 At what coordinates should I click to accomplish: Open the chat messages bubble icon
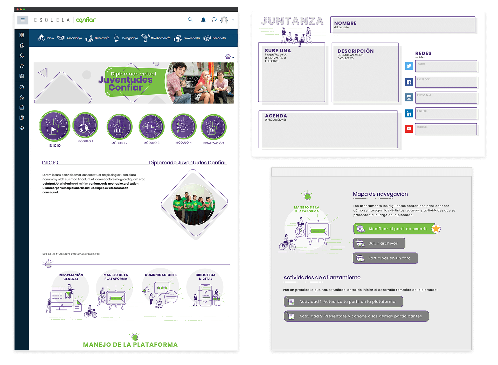tap(214, 20)
